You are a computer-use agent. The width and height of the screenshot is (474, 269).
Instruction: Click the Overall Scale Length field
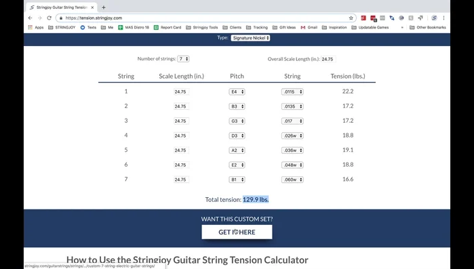coord(328,59)
